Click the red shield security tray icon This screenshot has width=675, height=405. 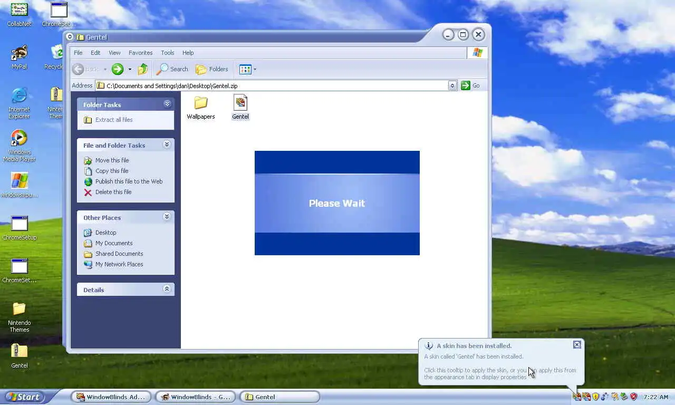pos(634,397)
